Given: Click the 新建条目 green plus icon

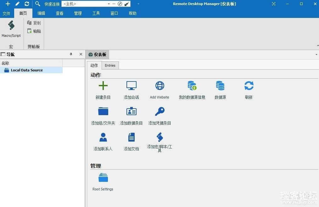Looking at the screenshot, I should tap(103, 86).
